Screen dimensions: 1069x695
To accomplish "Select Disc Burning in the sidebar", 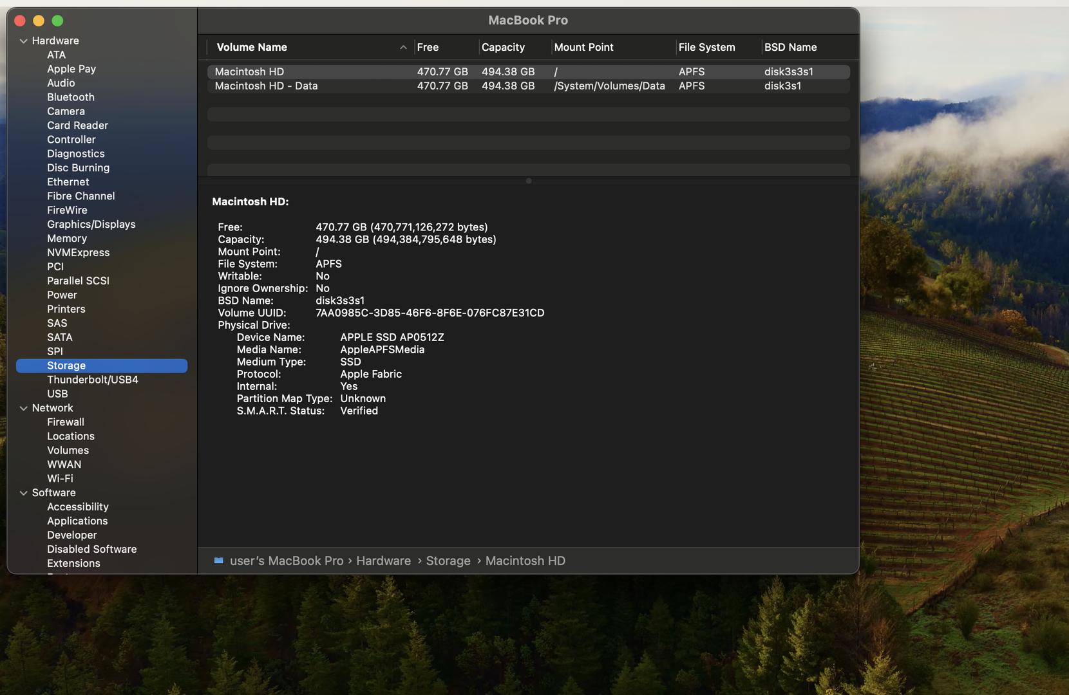I will [x=78, y=168].
